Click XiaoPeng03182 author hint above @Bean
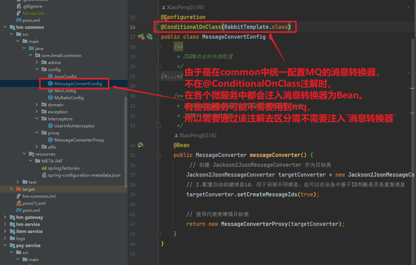The image size is (416, 265). click(198, 135)
